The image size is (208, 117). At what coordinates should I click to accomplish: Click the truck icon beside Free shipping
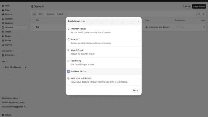pyautogui.click(x=68, y=61)
